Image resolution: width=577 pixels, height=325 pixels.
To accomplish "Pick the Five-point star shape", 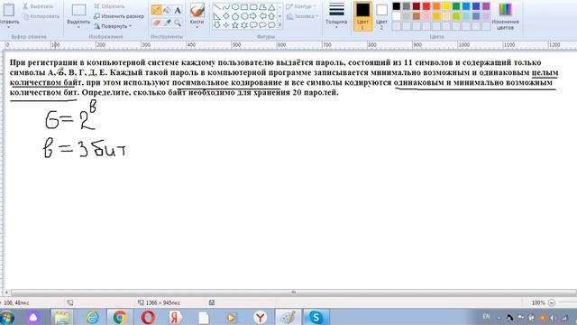I will point(235,25).
